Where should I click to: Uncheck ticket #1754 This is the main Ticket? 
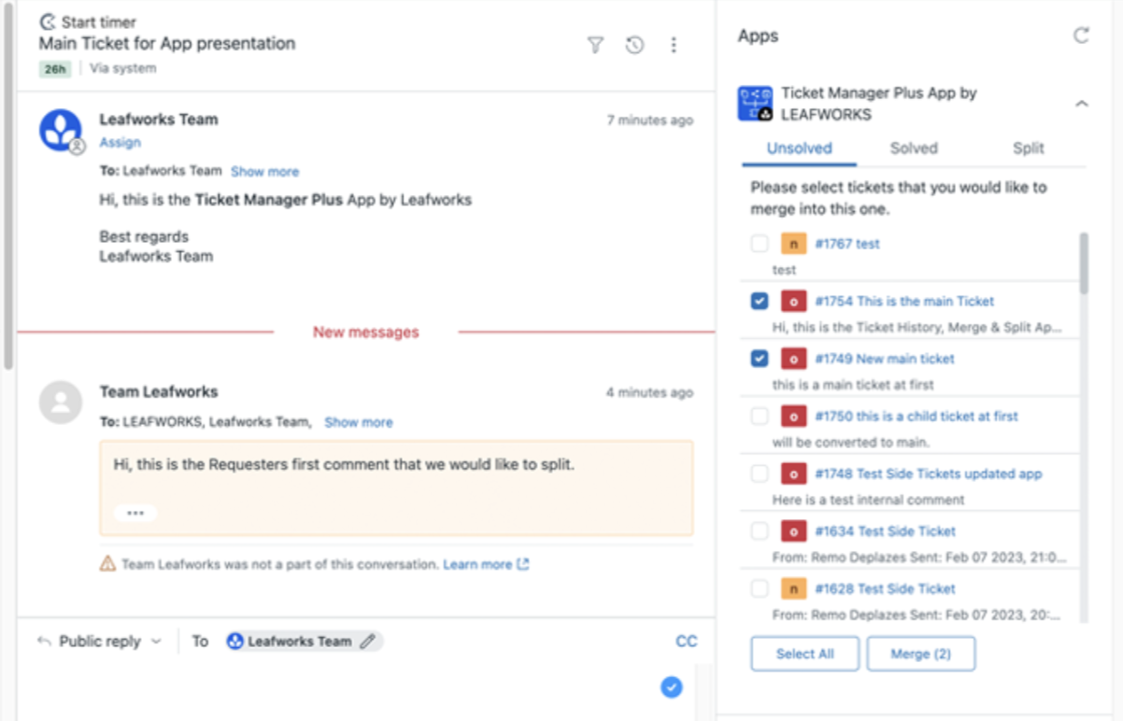click(760, 301)
